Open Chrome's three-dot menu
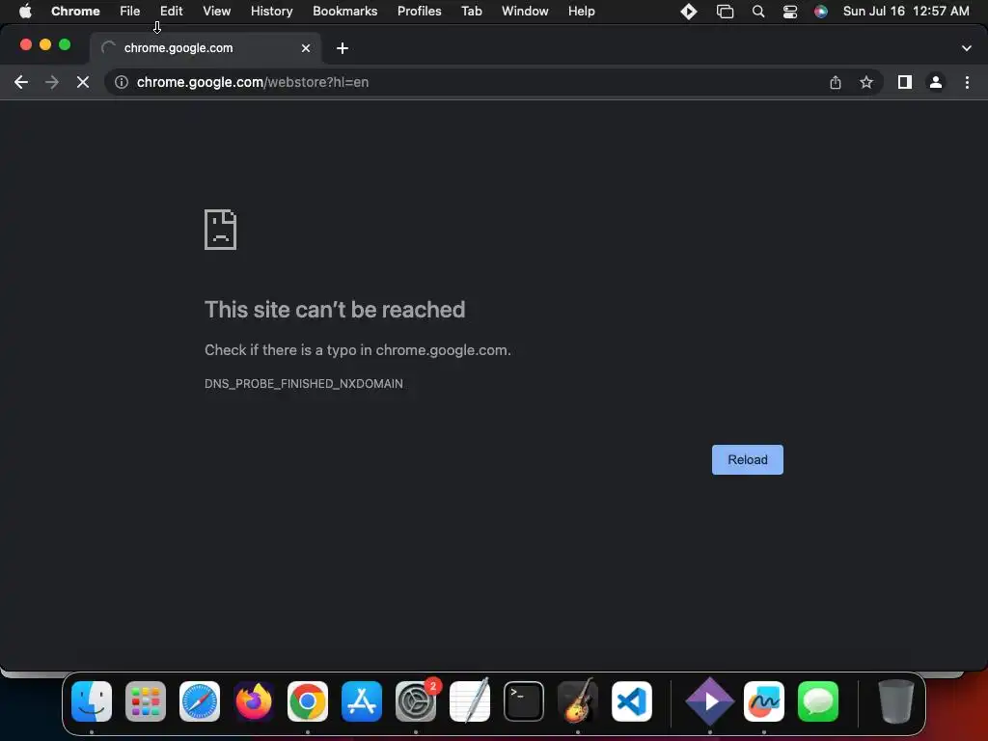Viewport: 988px width, 741px height. [x=967, y=82]
